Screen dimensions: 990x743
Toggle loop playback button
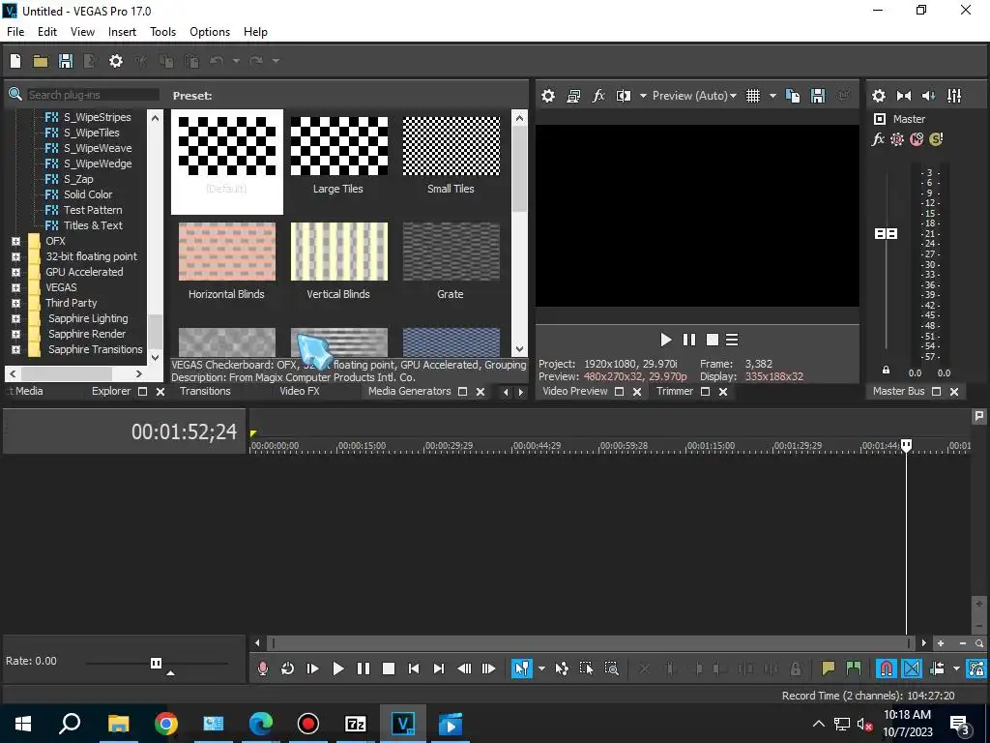click(x=287, y=669)
